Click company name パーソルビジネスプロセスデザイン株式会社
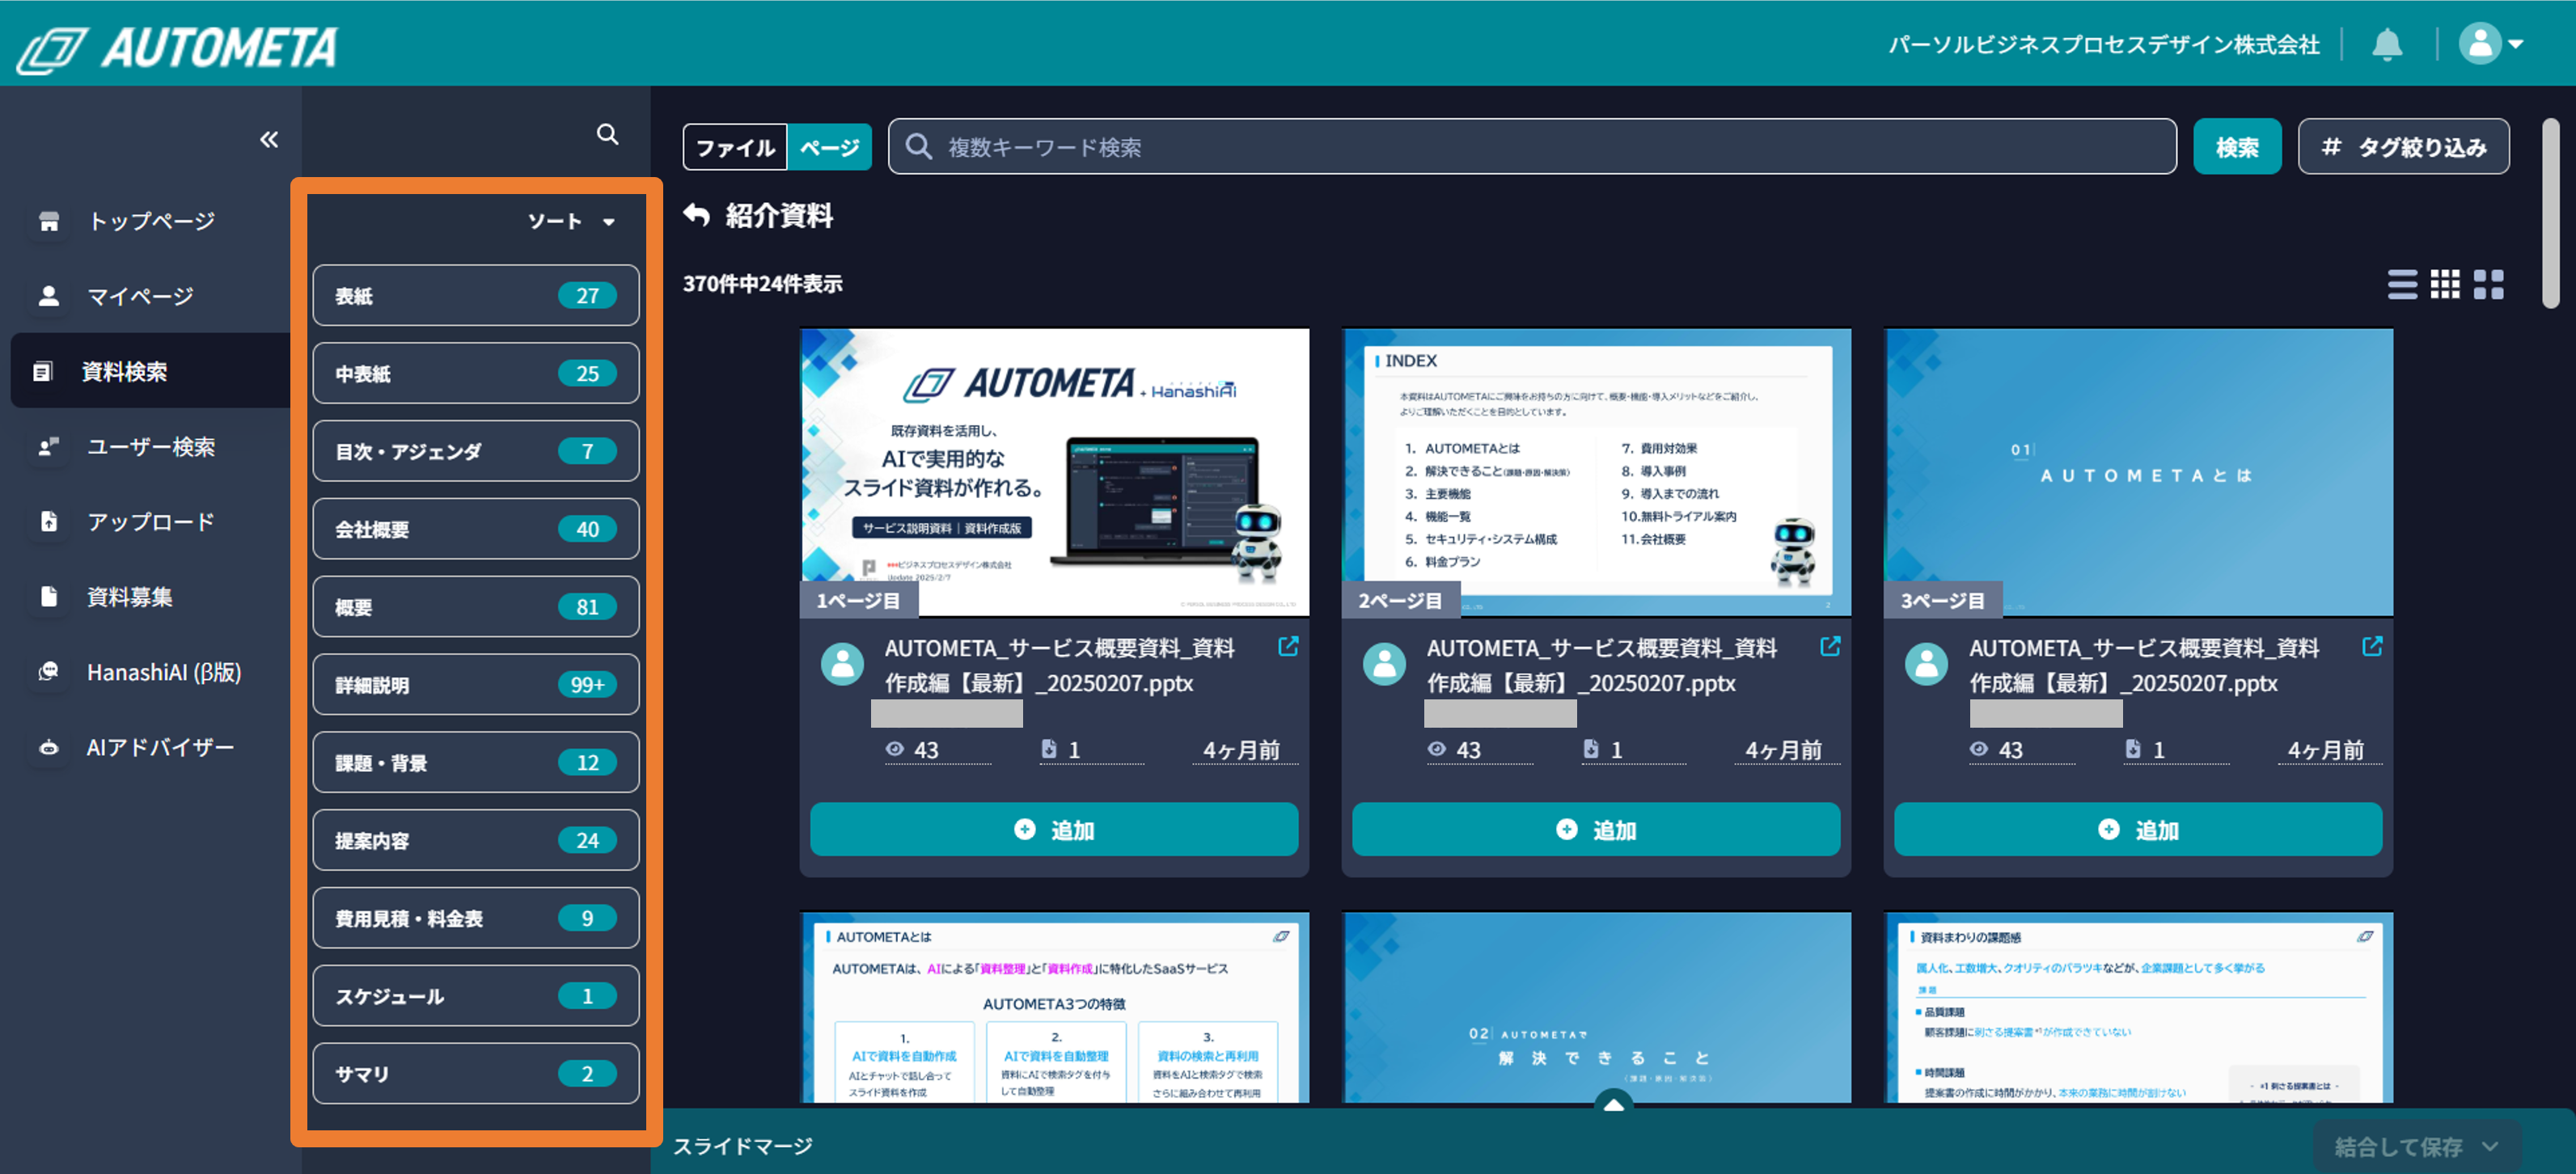Screen dimensions: 2576x1174 pos(2103,44)
